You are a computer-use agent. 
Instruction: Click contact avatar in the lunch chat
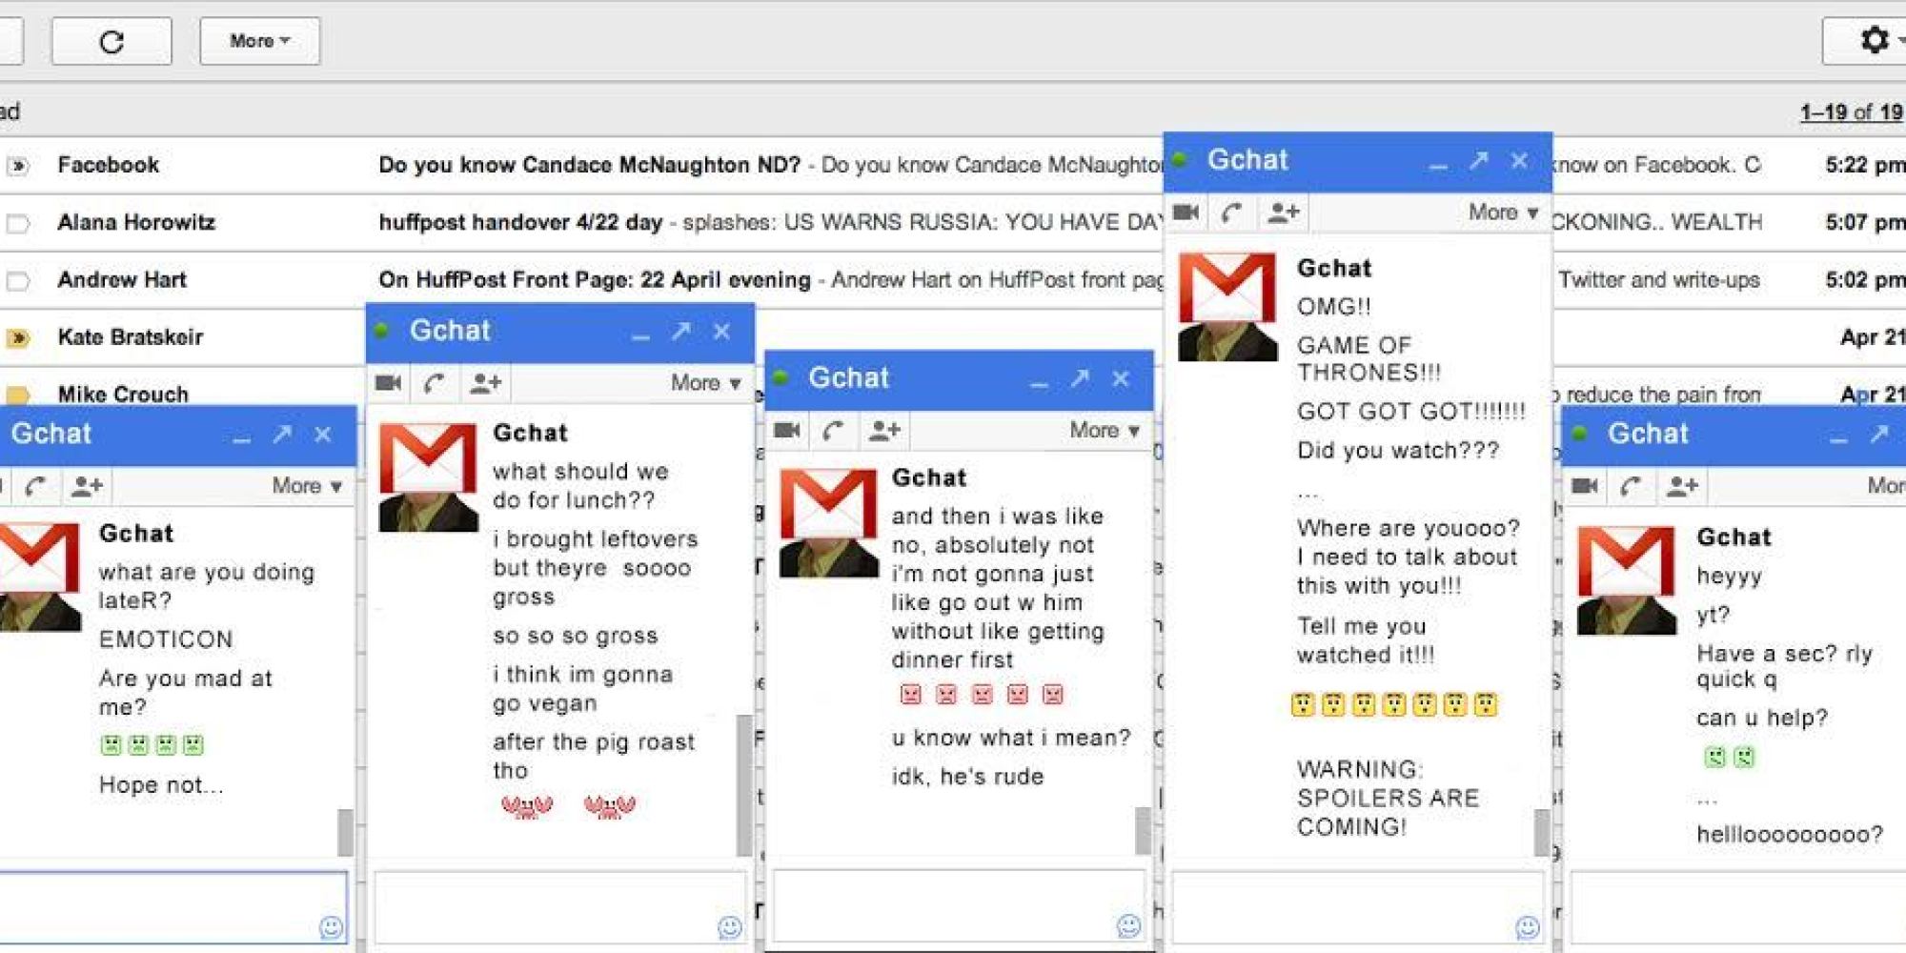tap(428, 476)
